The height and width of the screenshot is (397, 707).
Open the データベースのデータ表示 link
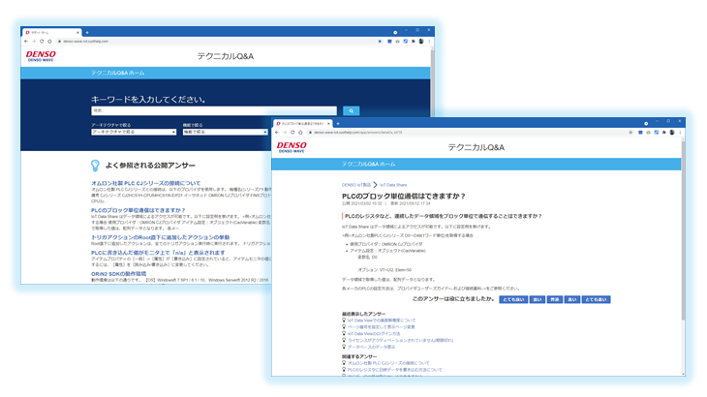click(x=371, y=348)
